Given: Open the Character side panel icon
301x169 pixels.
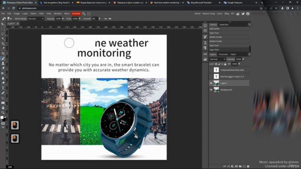Looking at the screenshot, I should click(x=205, y=43).
